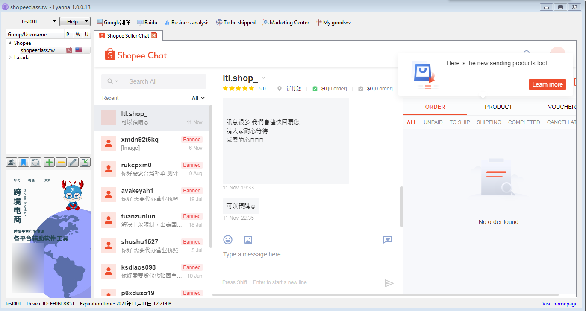The width and height of the screenshot is (586, 311).
Task: Expand the chevron next to ltl.shop_ header
Action: pos(263,78)
